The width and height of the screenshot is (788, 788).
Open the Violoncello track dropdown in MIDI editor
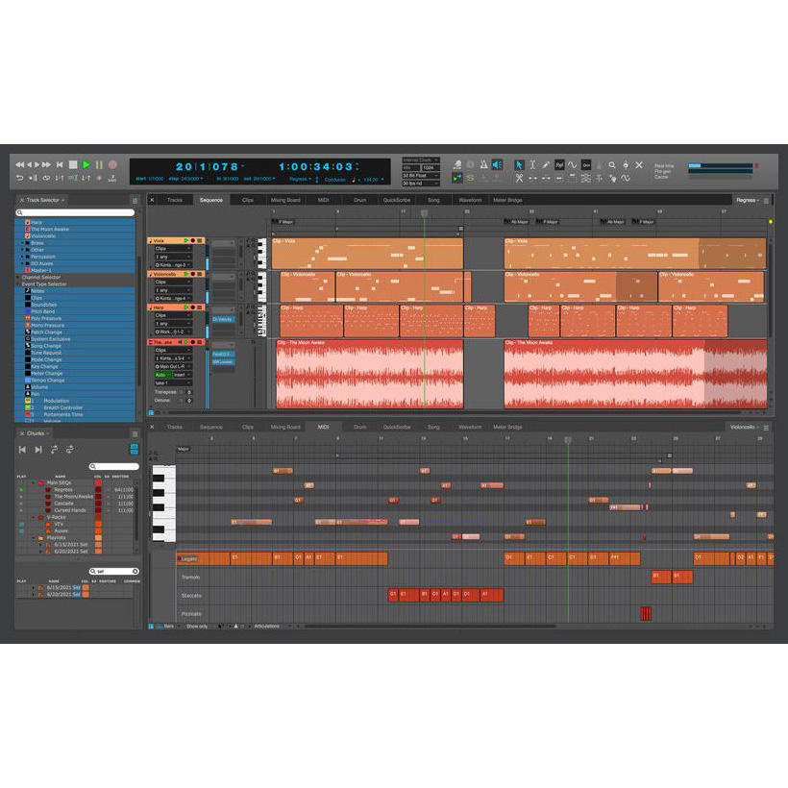[x=745, y=428]
